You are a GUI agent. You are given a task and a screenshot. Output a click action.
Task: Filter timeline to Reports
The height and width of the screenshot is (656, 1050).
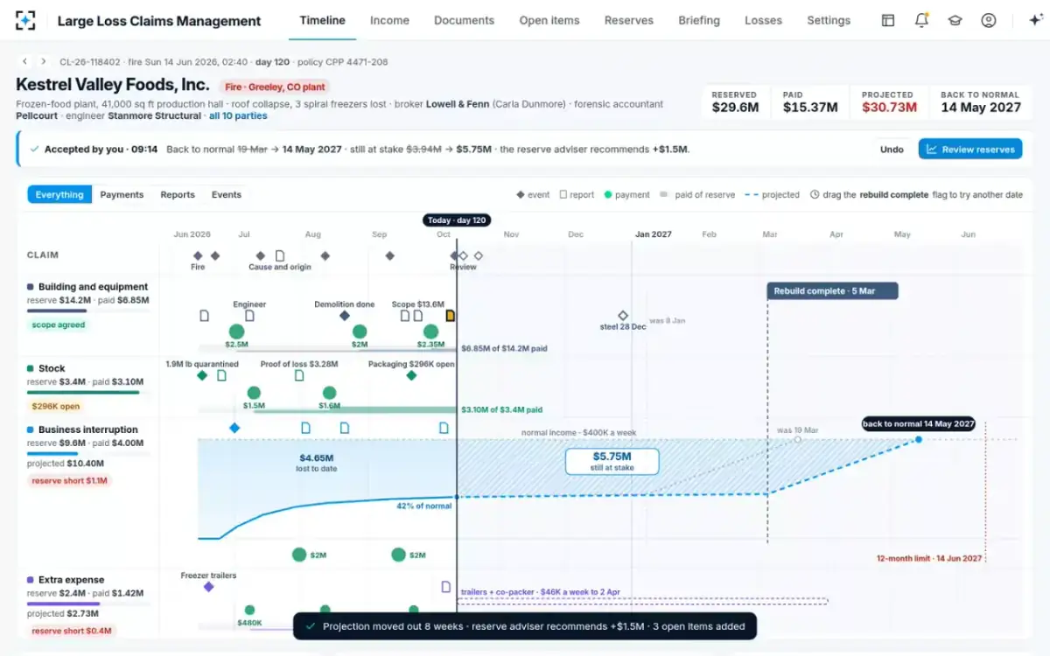pyautogui.click(x=178, y=194)
